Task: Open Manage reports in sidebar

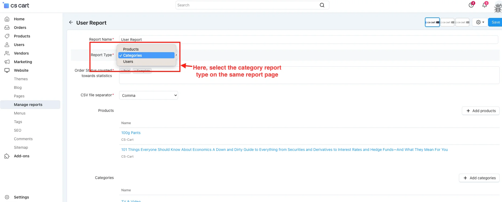Action: [x=28, y=105]
